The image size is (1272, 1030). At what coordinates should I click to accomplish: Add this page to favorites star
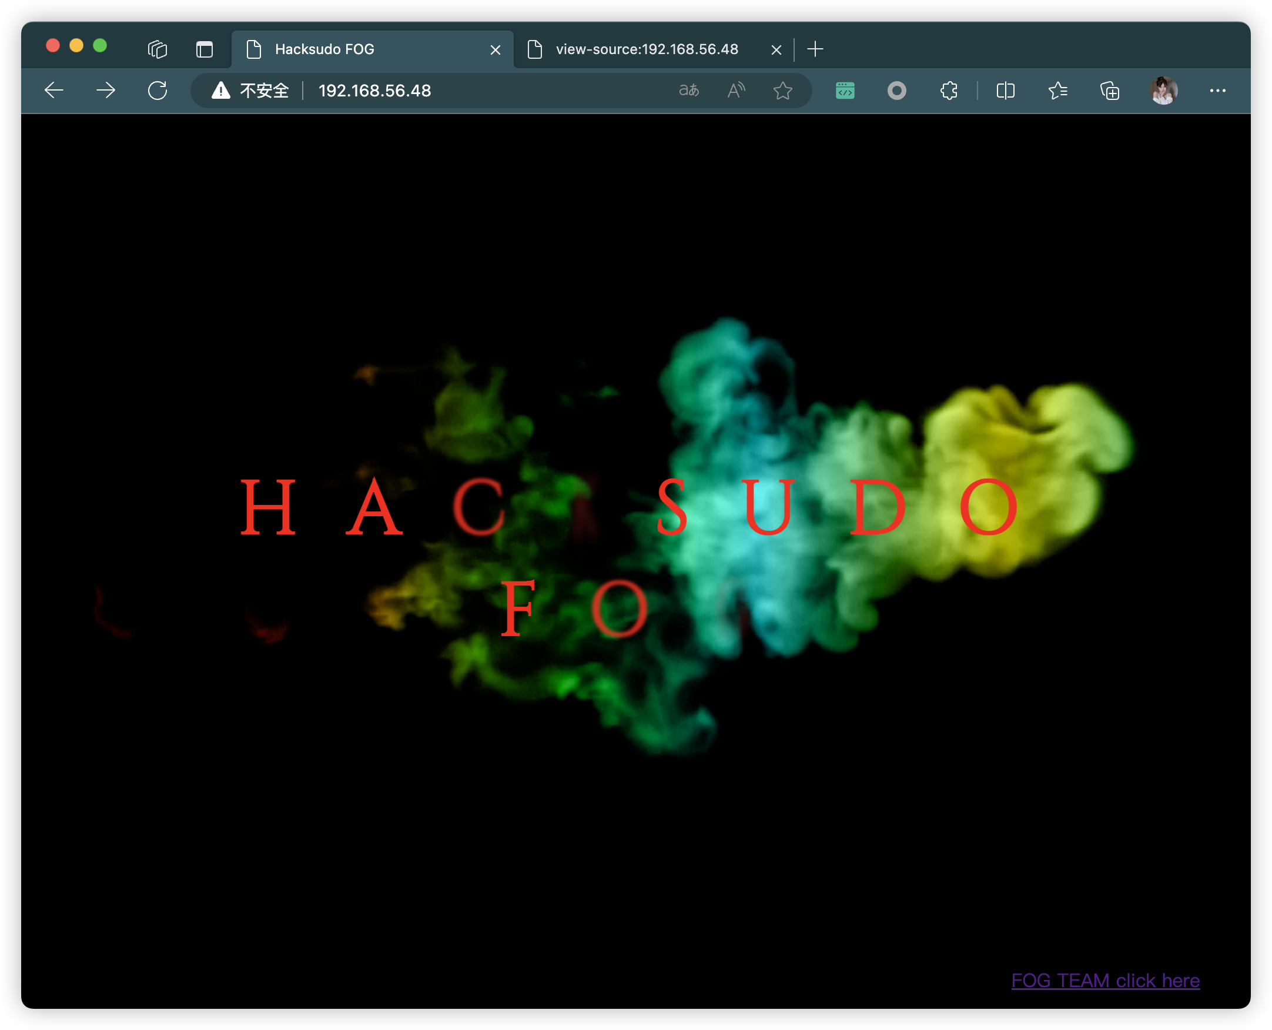(782, 90)
